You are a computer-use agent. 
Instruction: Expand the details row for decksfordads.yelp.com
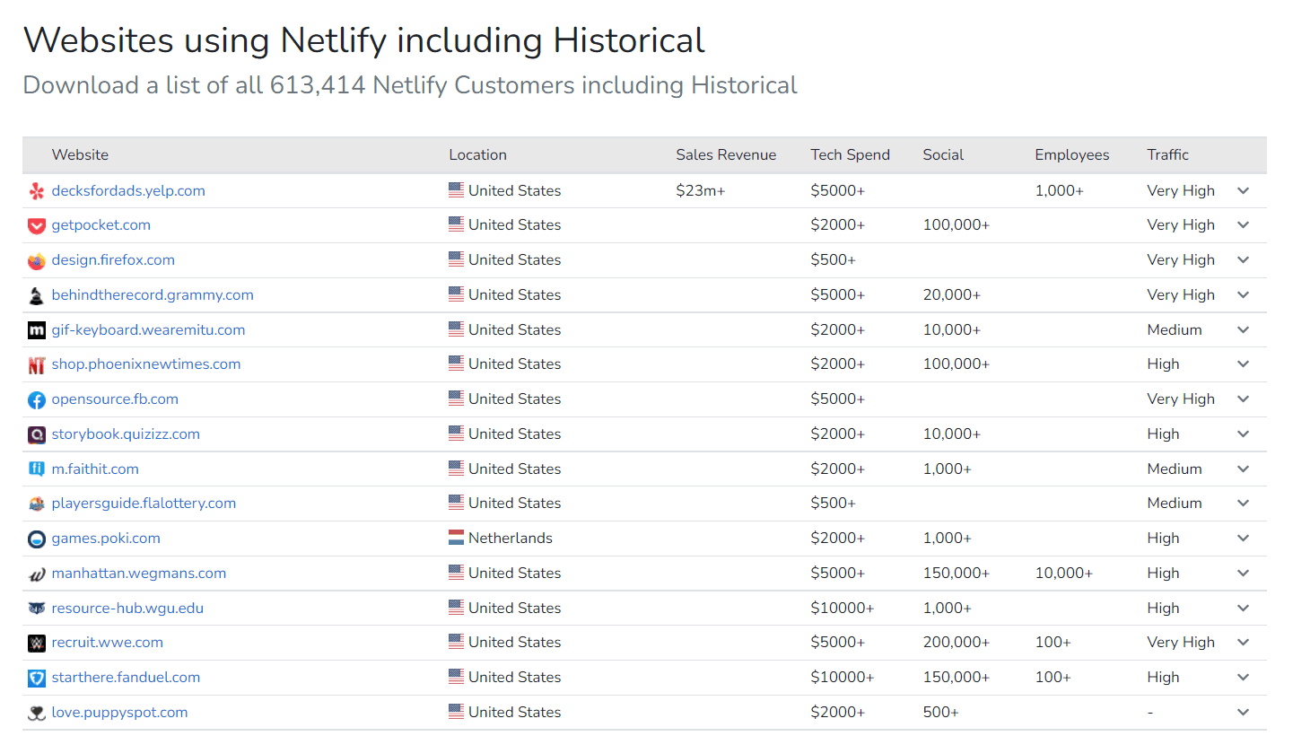(1244, 190)
